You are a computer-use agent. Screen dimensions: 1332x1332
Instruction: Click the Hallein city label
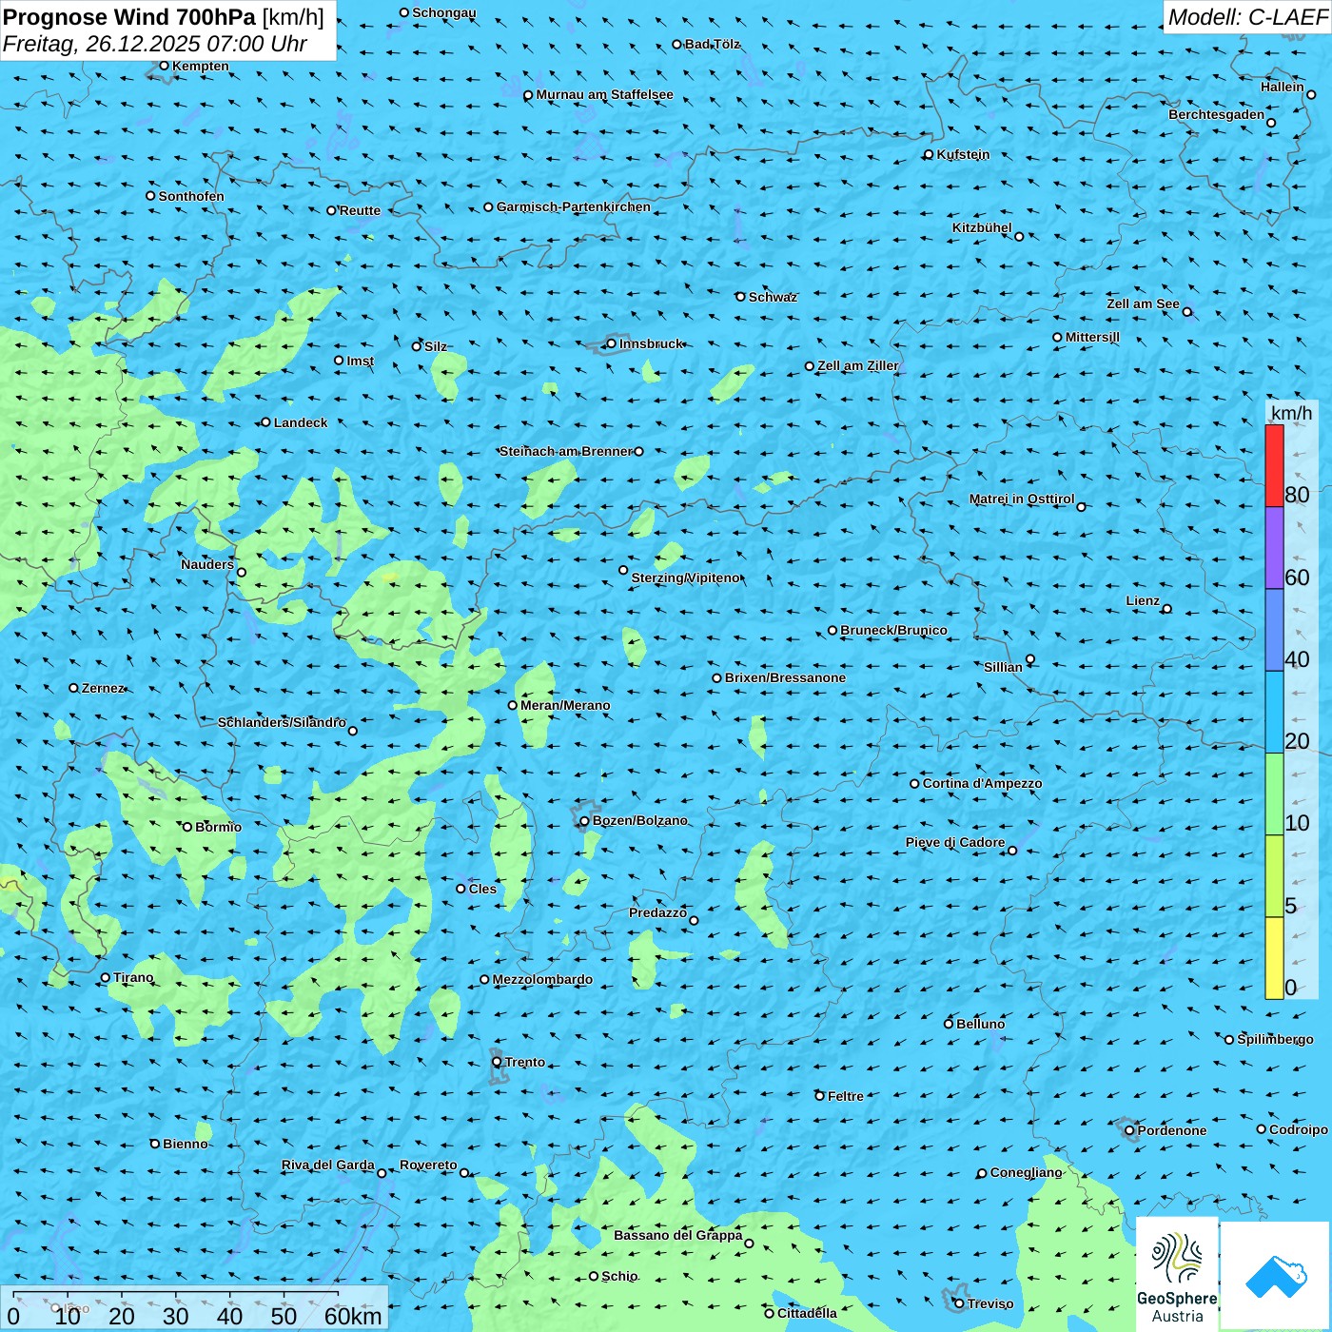(x=1283, y=87)
